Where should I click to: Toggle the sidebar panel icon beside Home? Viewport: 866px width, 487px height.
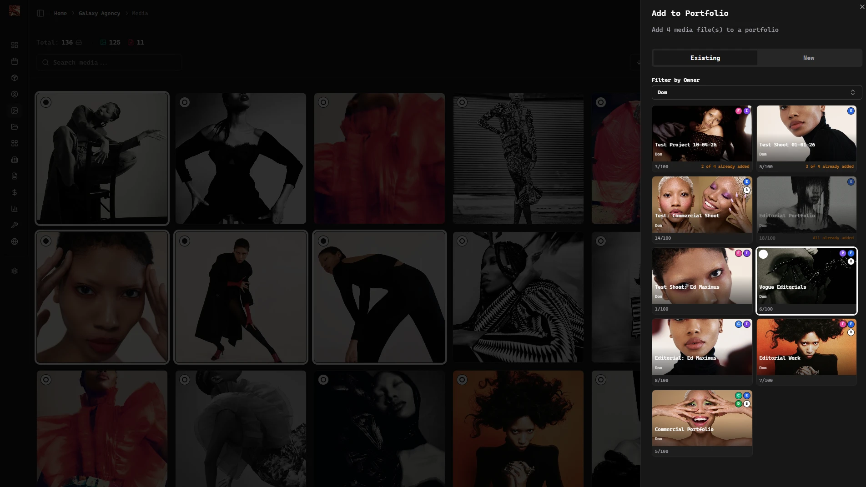[x=40, y=13]
